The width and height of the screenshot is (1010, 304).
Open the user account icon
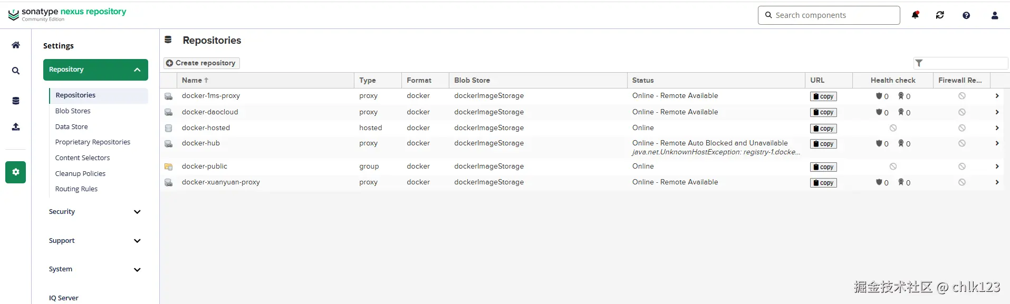[x=995, y=15]
